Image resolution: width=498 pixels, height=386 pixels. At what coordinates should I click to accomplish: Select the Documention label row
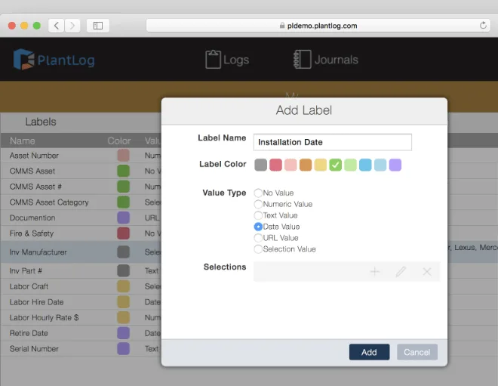[x=81, y=218]
